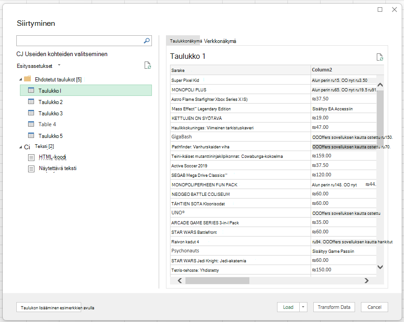404x322 pixels.
Task: Click the Taulukko 2 table icon
Action: 31,101
